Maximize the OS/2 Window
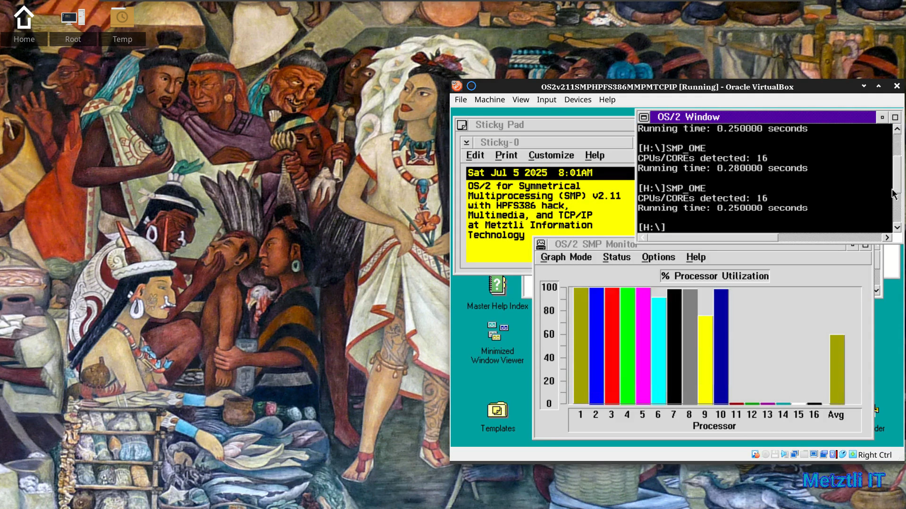Image resolution: width=906 pixels, height=509 pixels. 895,117
